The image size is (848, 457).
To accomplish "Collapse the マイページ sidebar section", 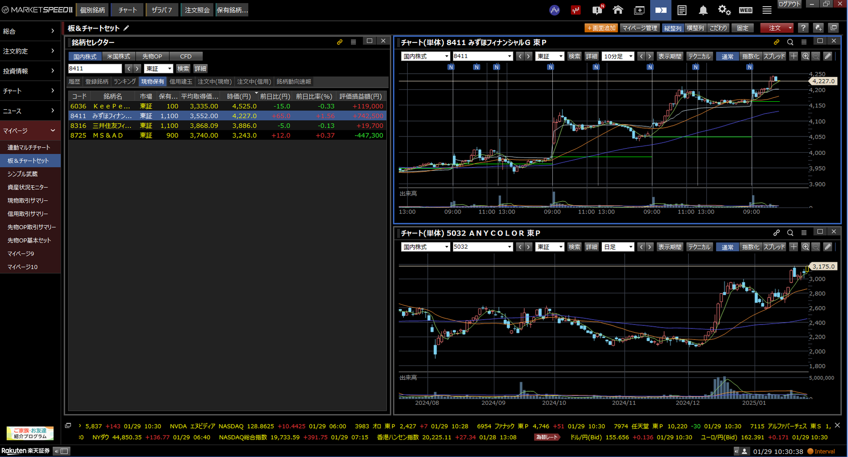I will click(30, 131).
